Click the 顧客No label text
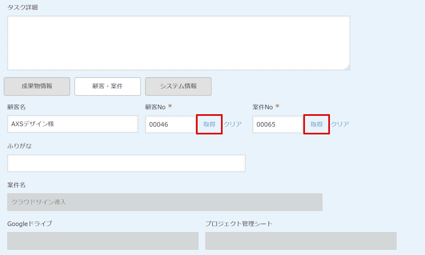This screenshot has height=255, width=425. pyautogui.click(x=155, y=107)
